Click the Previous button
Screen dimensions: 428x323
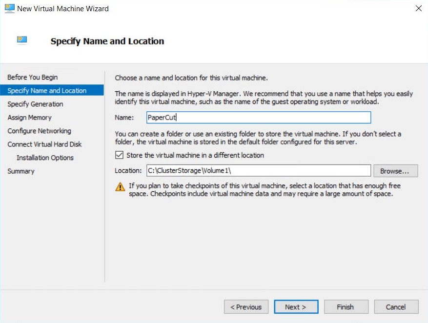246,307
